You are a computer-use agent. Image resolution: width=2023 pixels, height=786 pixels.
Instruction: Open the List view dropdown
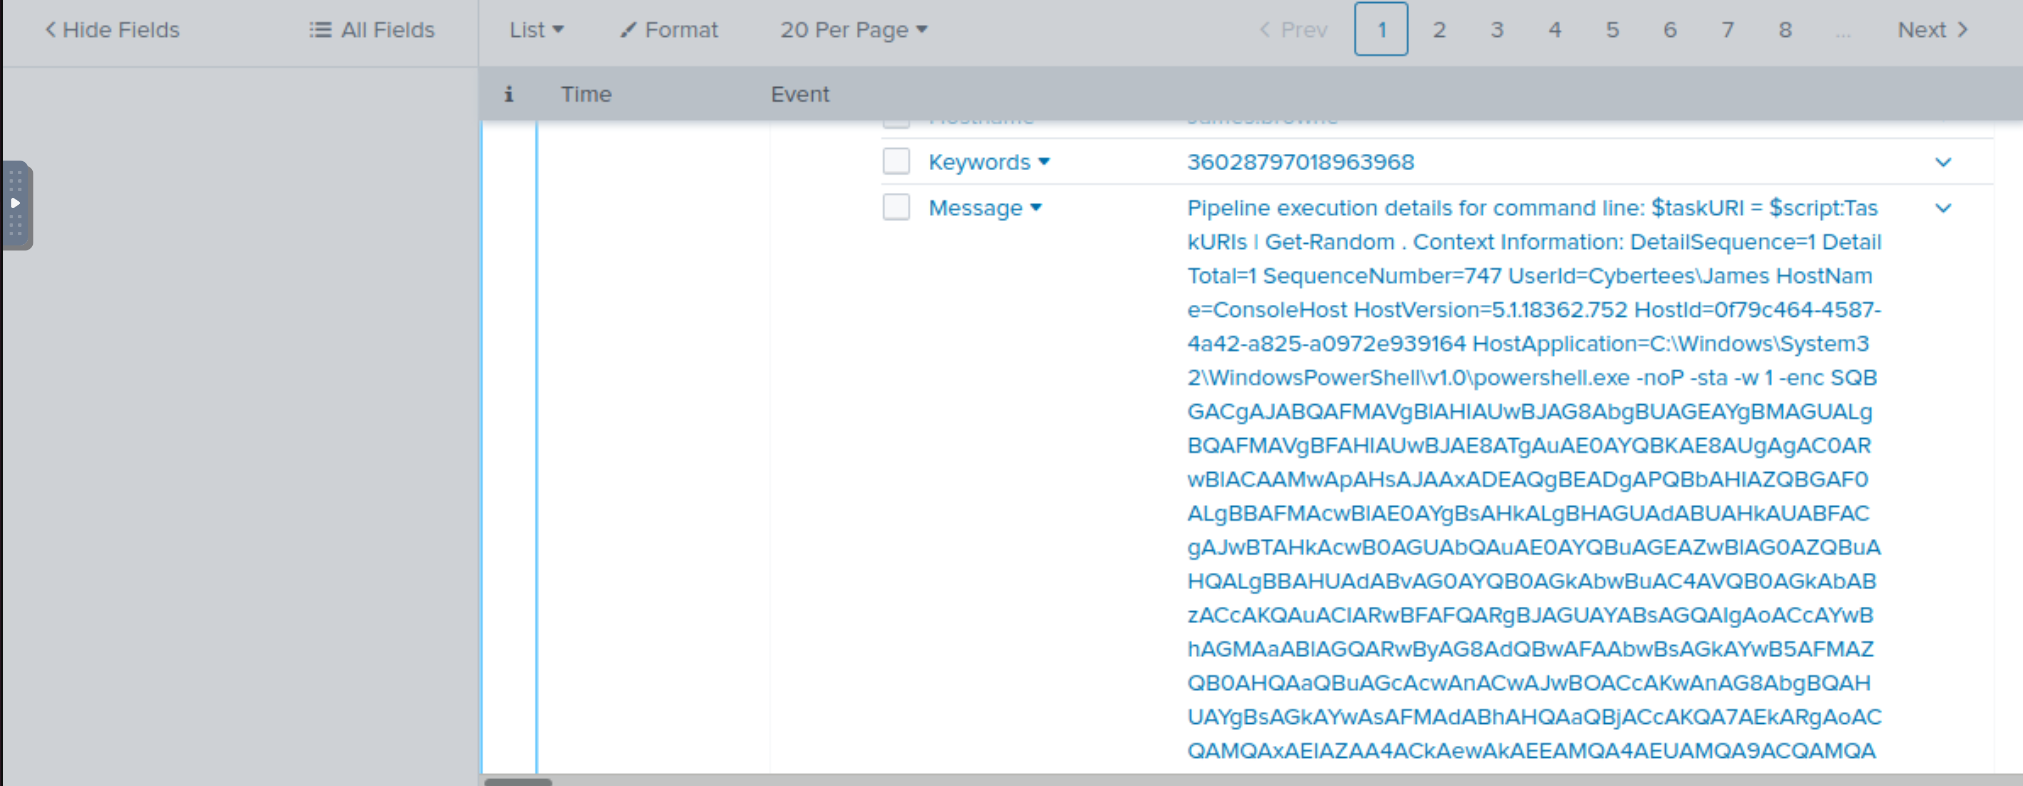coord(536,30)
